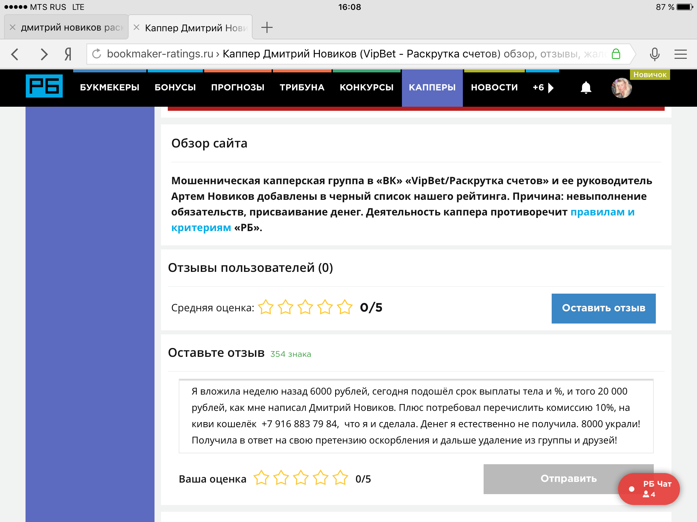Click the 'Оставить отзыв' button
697x522 pixels.
[x=603, y=308]
